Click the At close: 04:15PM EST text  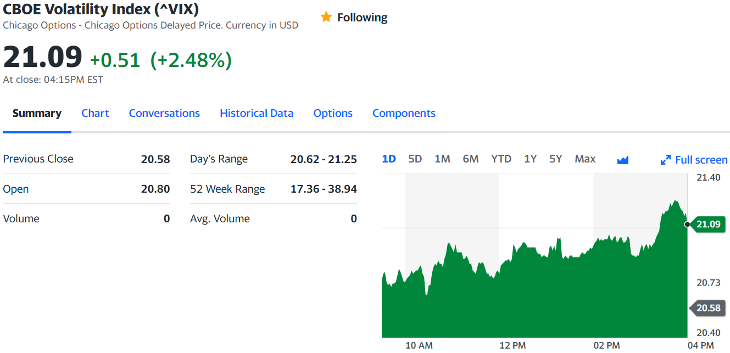53,80
